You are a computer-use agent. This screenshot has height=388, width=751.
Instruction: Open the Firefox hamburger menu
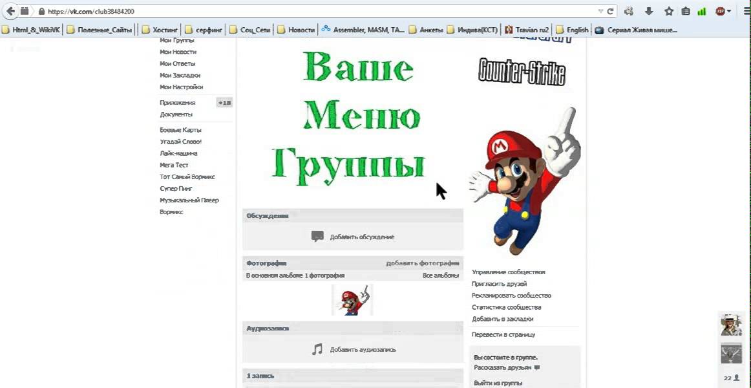[745, 11]
